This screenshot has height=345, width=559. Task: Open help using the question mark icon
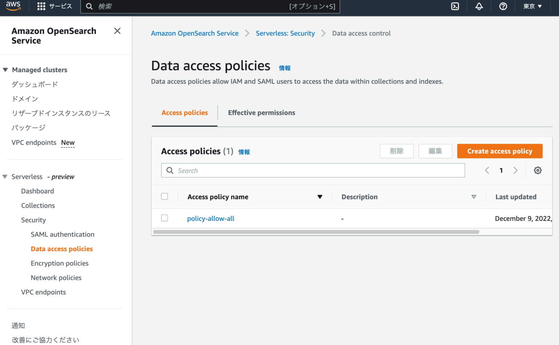[x=503, y=6]
